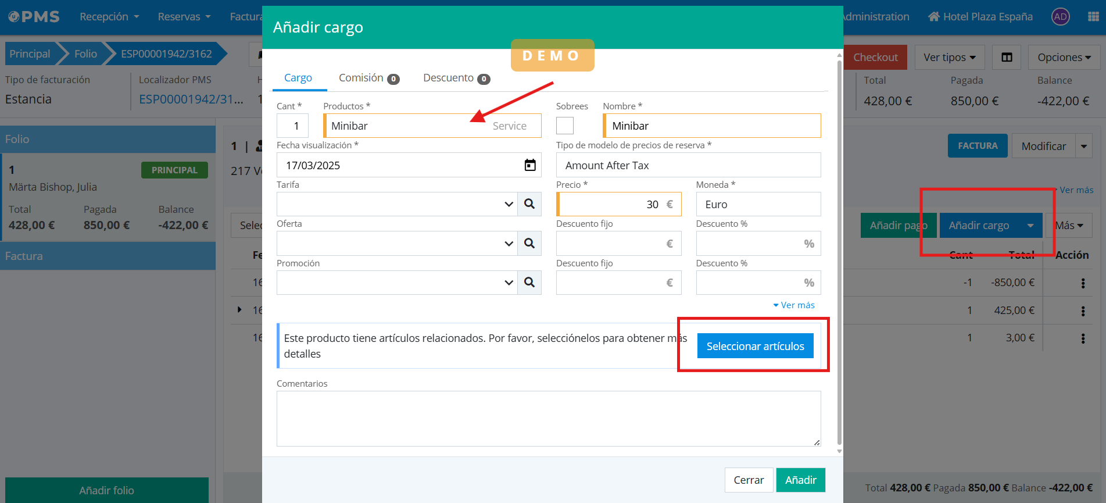1106x503 pixels.
Task: Click the AD user avatar icon
Action: pyautogui.click(x=1060, y=17)
